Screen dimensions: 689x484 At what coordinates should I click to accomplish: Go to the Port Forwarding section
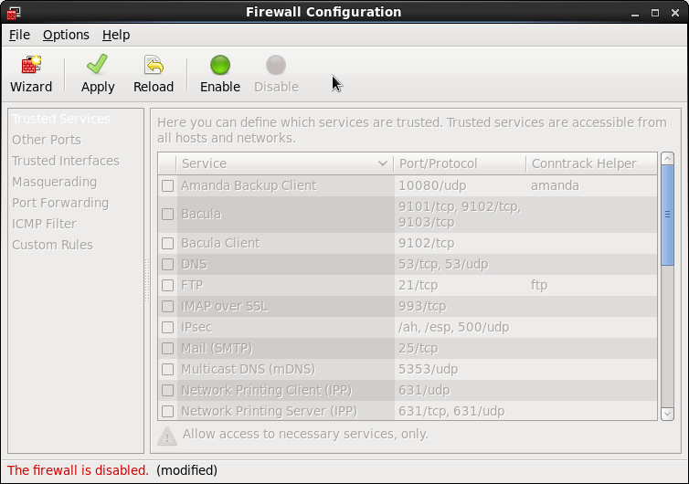60,203
